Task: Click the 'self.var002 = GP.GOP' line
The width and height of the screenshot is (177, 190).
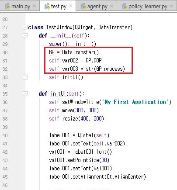Action: (x=75, y=61)
